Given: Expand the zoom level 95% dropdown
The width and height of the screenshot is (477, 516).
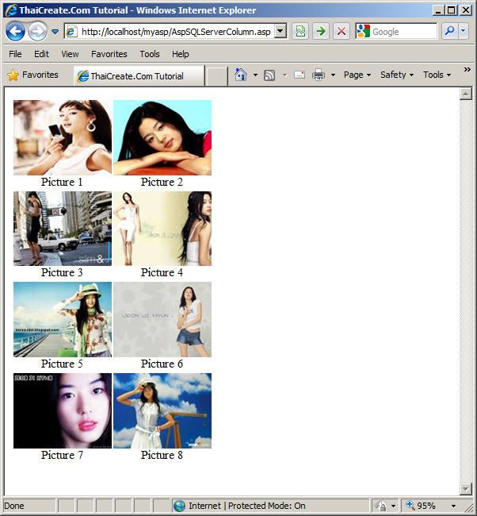Looking at the screenshot, I should [454, 506].
